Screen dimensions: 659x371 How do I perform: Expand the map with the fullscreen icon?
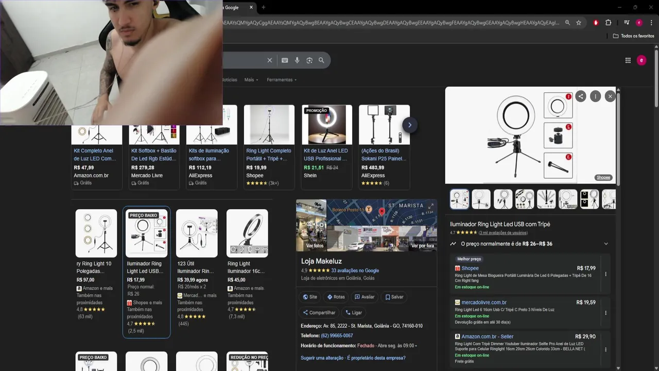point(431,207)
